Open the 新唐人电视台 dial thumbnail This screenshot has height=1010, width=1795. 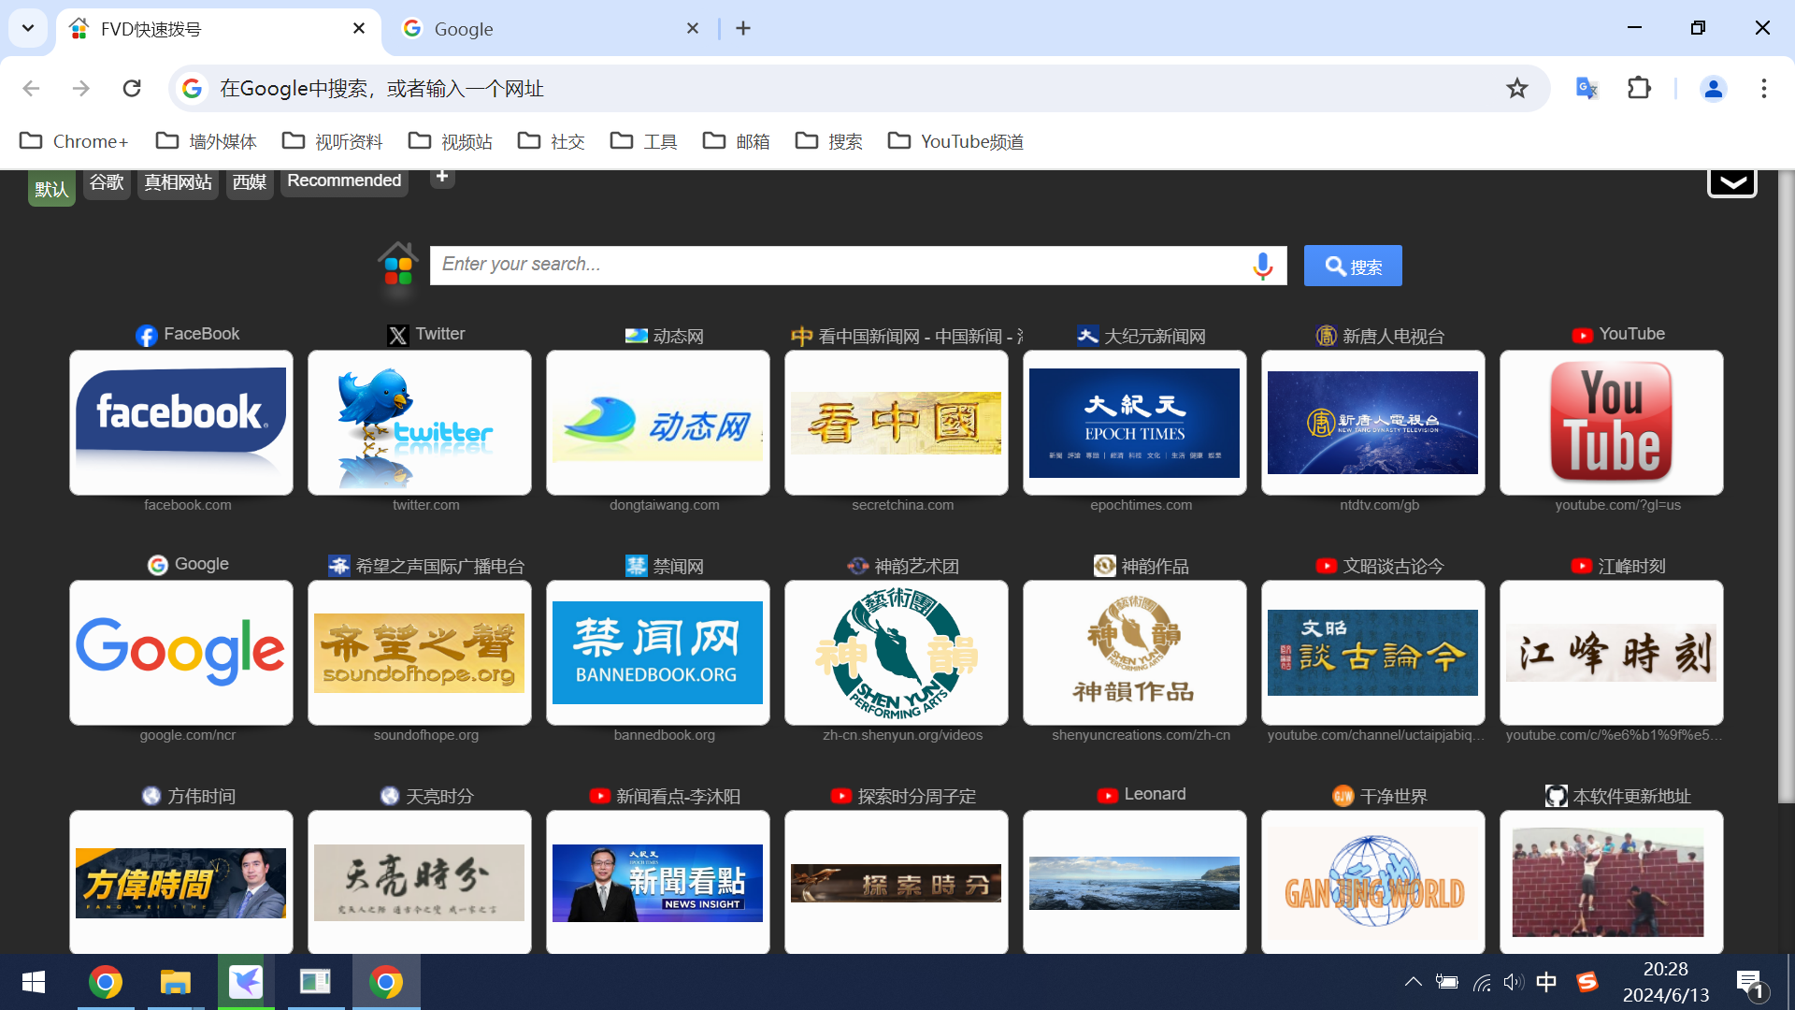[x=1373, y=423]
